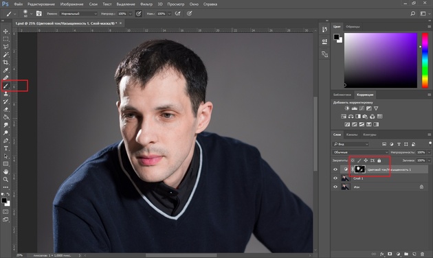Activate the Clone Stamp tool
The height and width of the screenshot is (258, 433).
point(5,94)
